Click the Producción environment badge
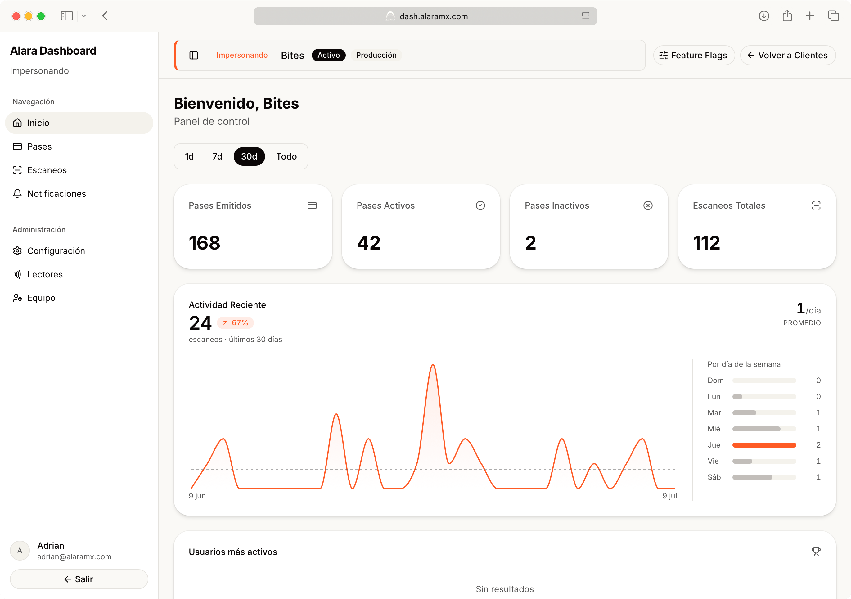 coord(376,55)
